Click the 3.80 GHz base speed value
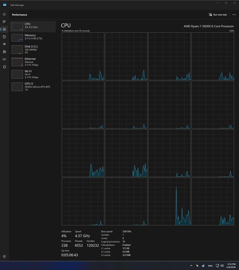This screenshot has width=239, height=270. tap(127, 231)
